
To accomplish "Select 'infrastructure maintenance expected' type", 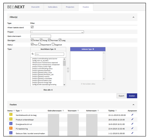I will [45, 63].
